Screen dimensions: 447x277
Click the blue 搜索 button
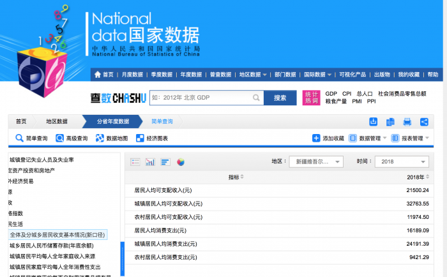click(x=280, y=98)
